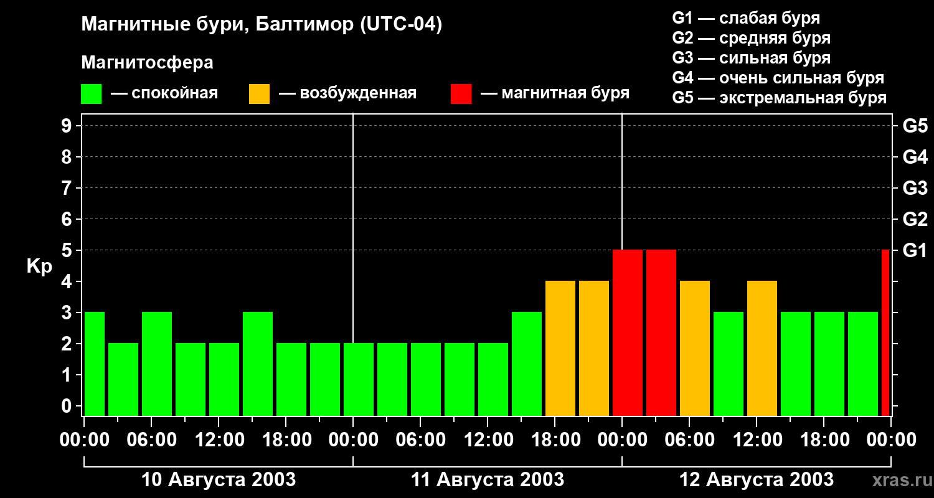Click the first green bar on 10 August
The height and width of the screenshot is (498, 934).
[94, 364]
